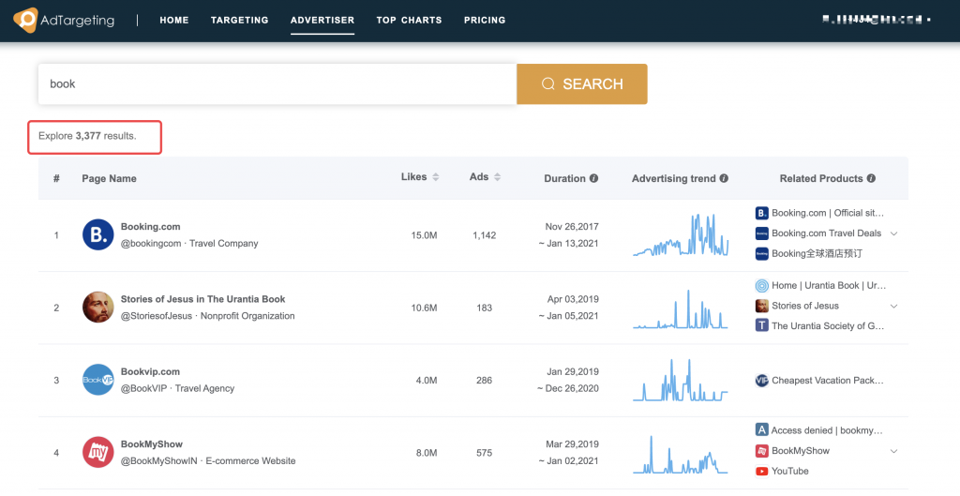960x496 pixels.
Task: Click the 10.6M likes value
Action: click(425, 308)
